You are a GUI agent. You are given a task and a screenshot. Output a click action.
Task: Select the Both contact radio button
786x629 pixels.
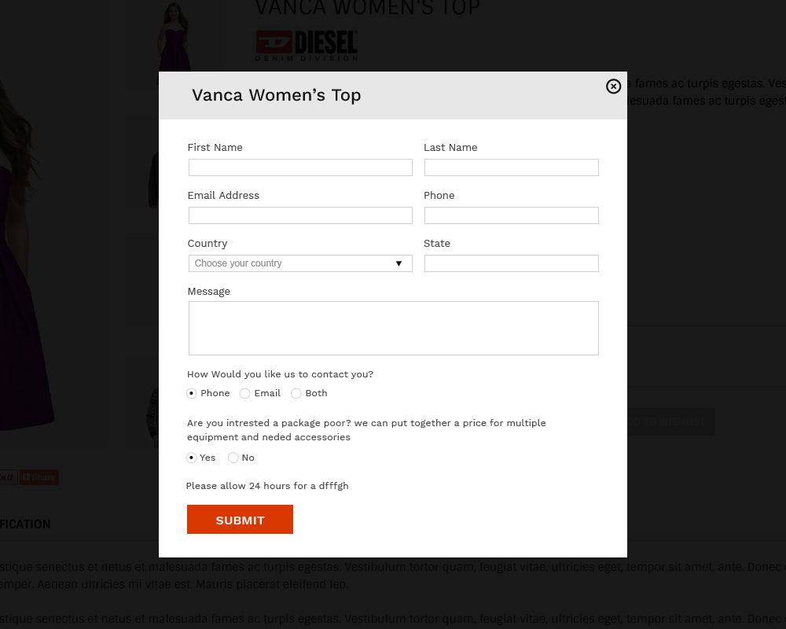click(296, 393)
